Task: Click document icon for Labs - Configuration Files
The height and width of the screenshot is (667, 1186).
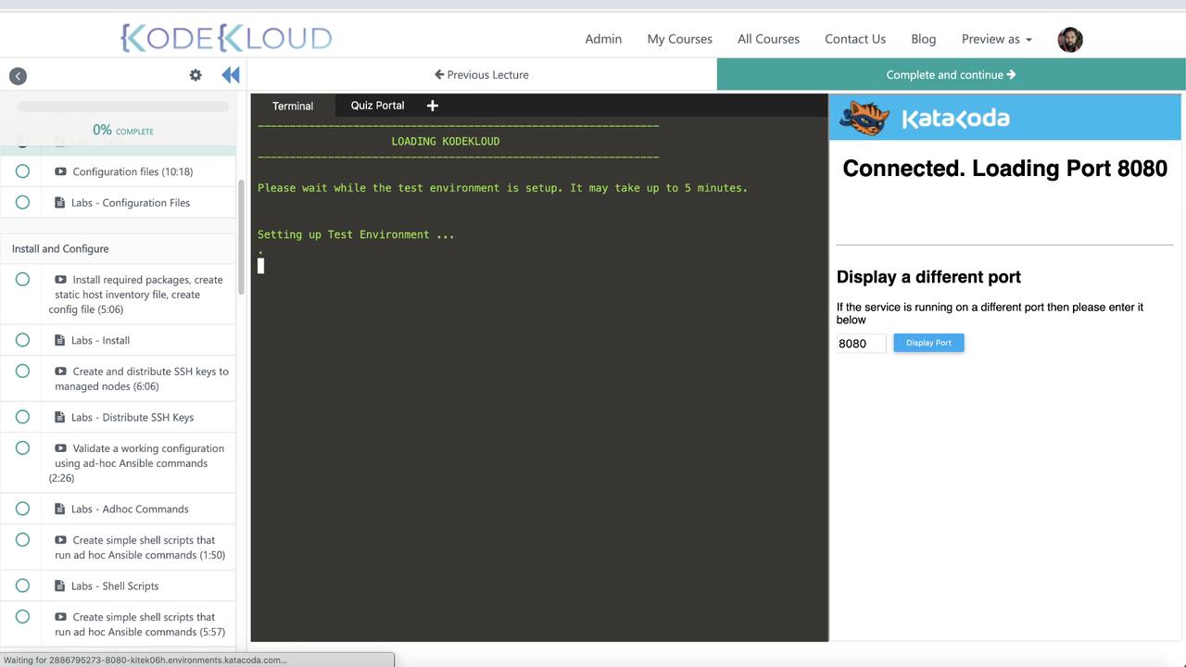Action: (x=60, y=202)
